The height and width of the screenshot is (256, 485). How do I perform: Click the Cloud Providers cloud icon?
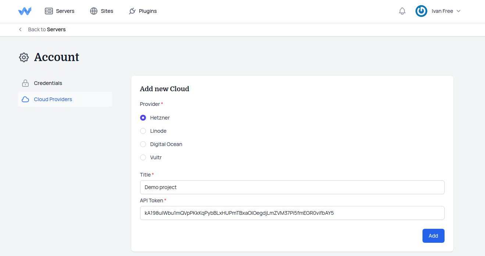coord(25,99)
